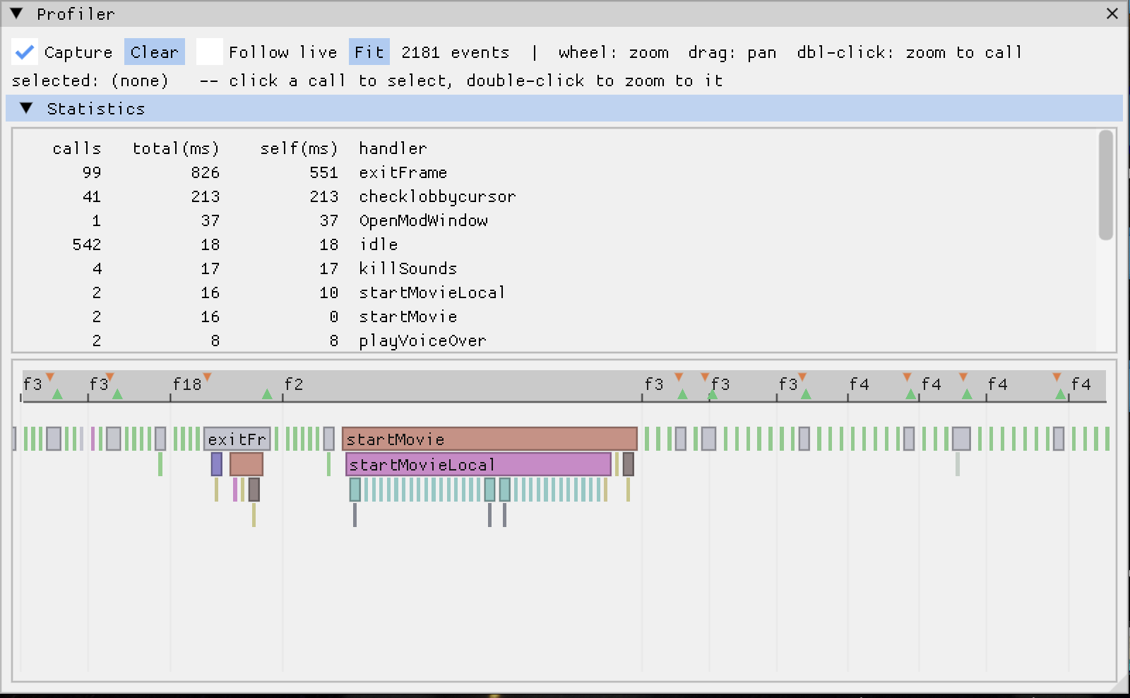Click the green triangle left of f2
Screen dimensions: 1130x698
click(x=267, y=394)
